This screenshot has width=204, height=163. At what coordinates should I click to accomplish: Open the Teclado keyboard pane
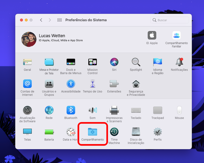point(136,110)
